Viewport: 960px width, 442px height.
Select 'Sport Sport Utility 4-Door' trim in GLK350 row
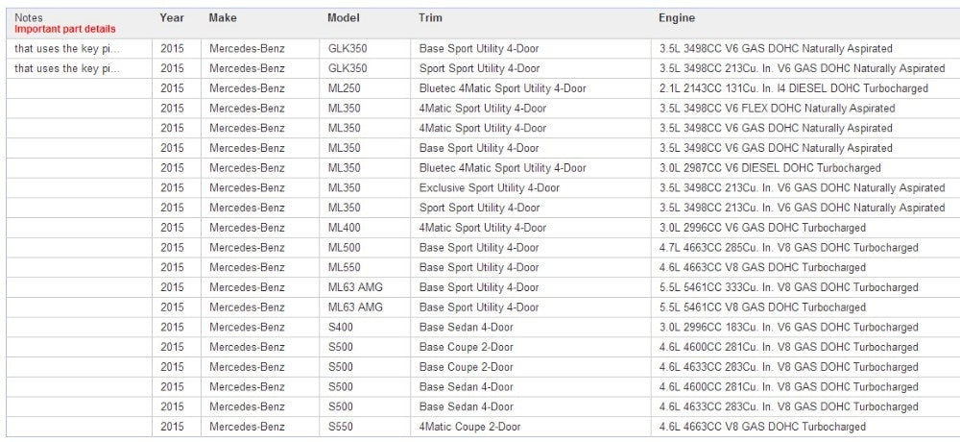[x=479, y=68]
